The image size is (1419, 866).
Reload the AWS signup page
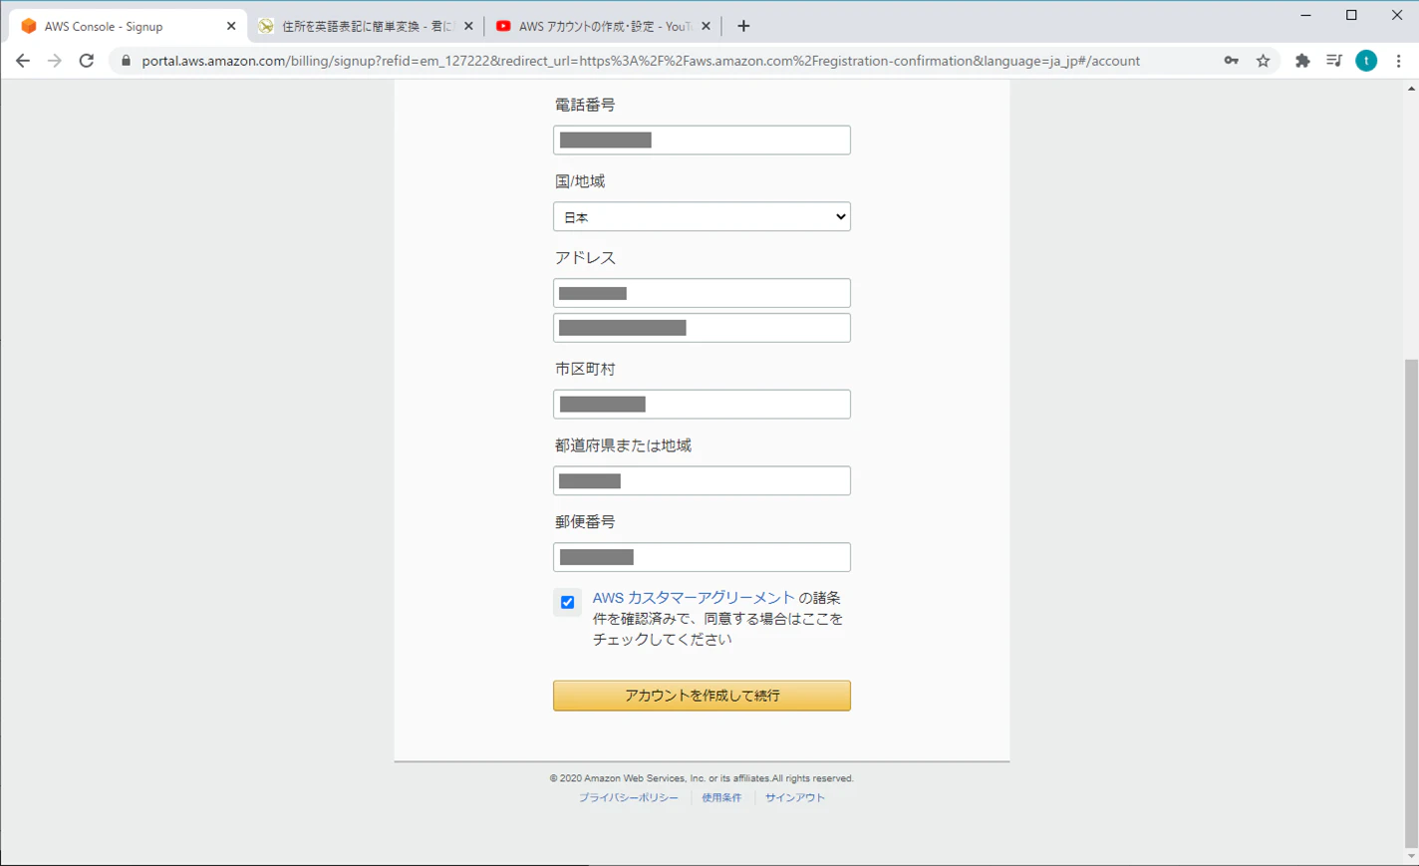(x=87, y=61)
